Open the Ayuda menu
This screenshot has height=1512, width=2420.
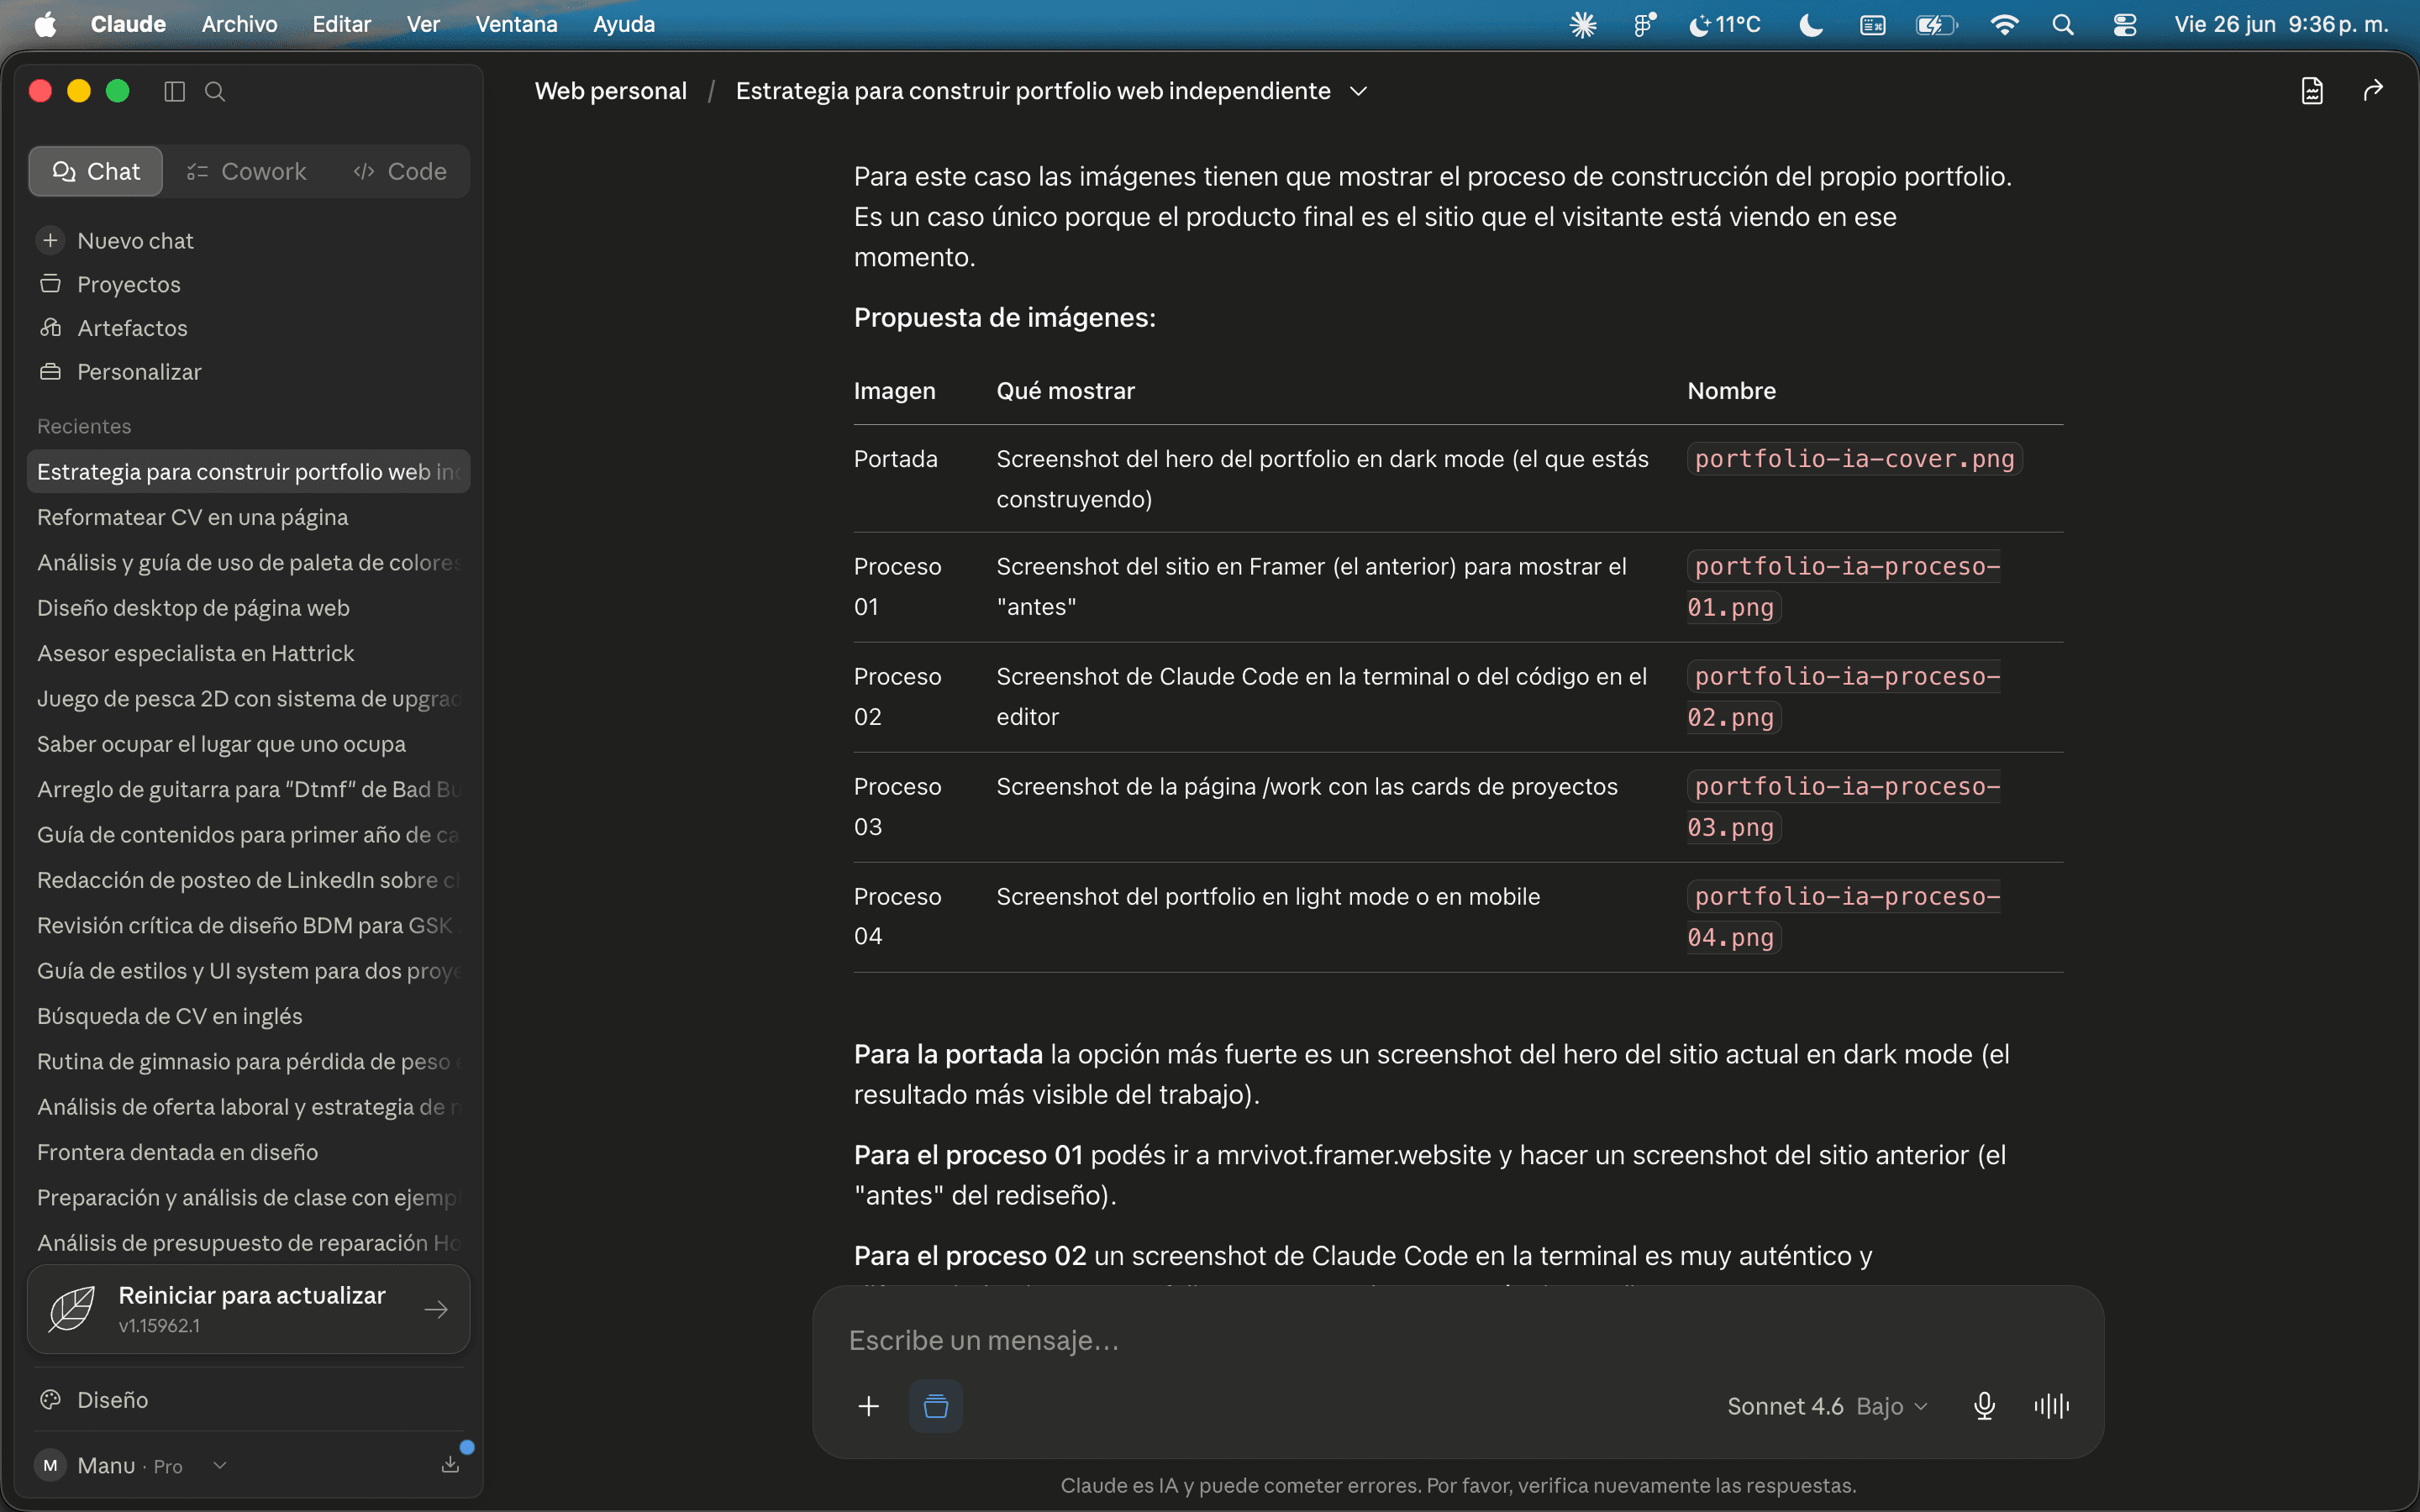pyautogui.click(x=624, y=24)
